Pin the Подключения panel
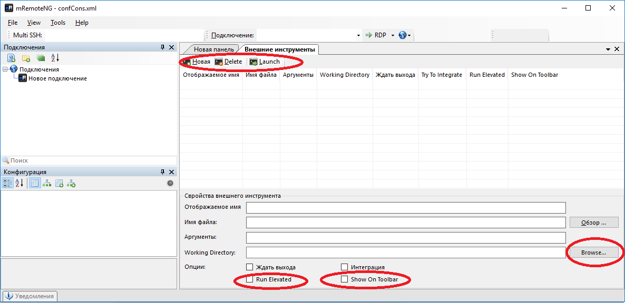This screenshot has height=303, width=625. click(x=162, y=47)
